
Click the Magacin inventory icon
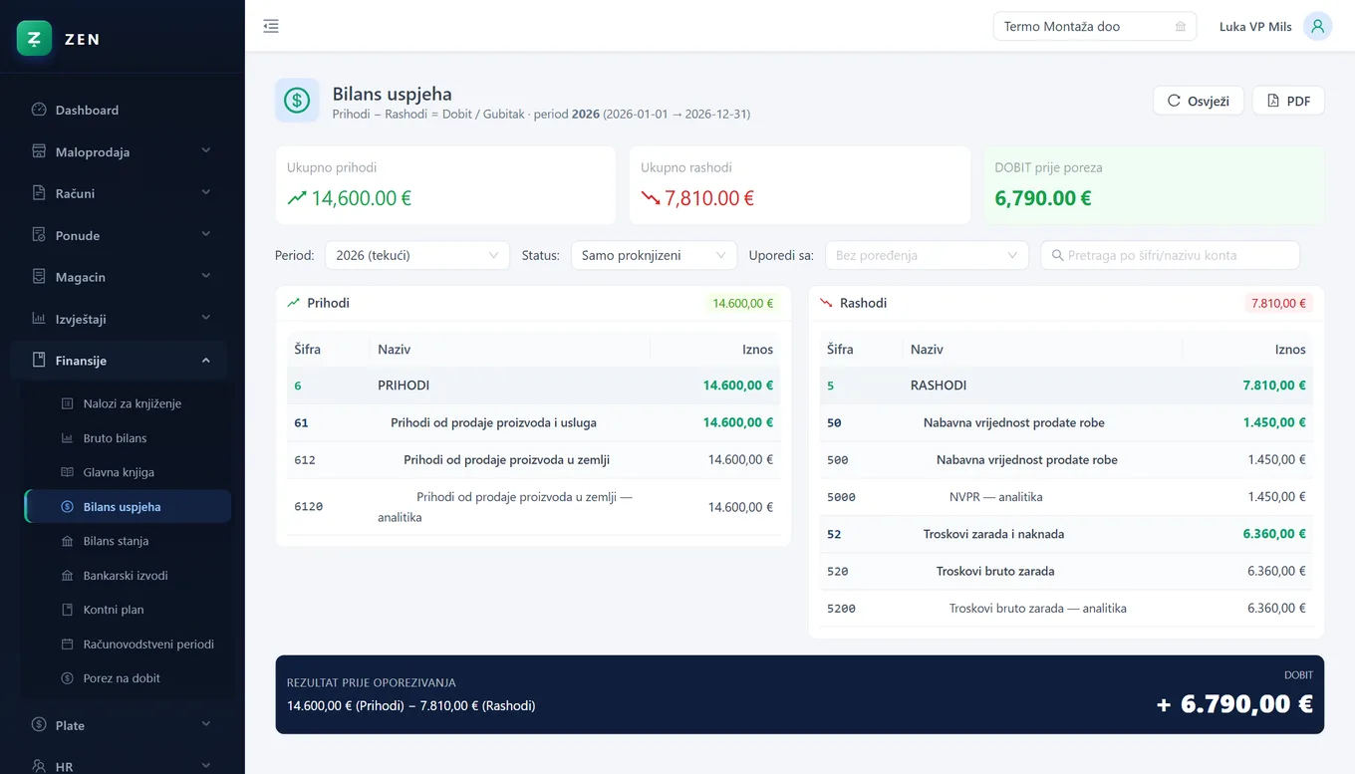click(x=39, y=277)
